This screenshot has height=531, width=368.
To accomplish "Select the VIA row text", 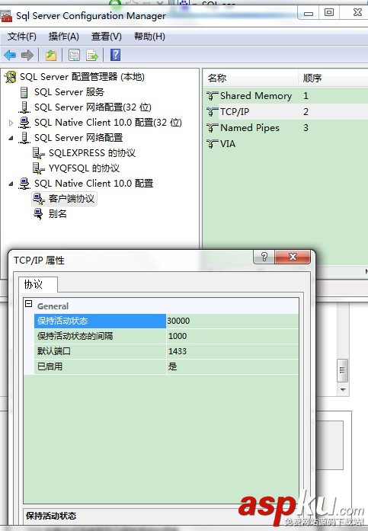I will [x=228, y=144].
